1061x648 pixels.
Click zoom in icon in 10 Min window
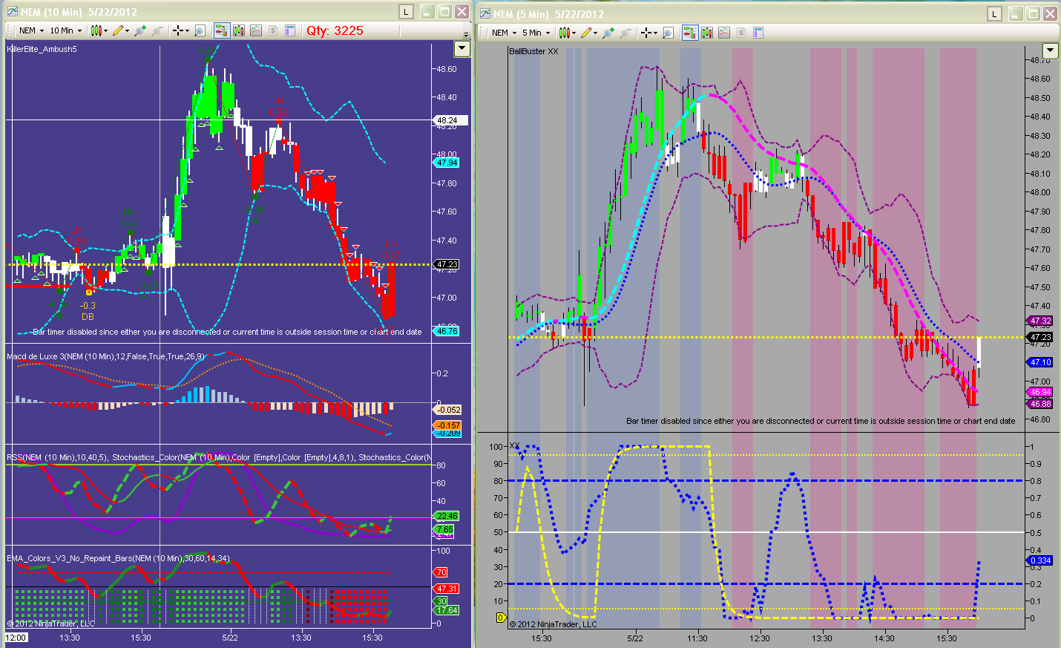point(140,30)
